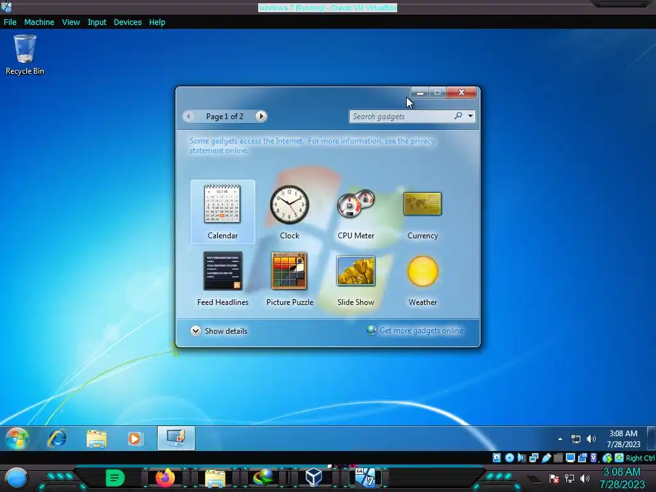Click the Right Ctrl host key indicator
Image resolution: width=656 pixels, height=492 pixels.
tap(640, 458)
